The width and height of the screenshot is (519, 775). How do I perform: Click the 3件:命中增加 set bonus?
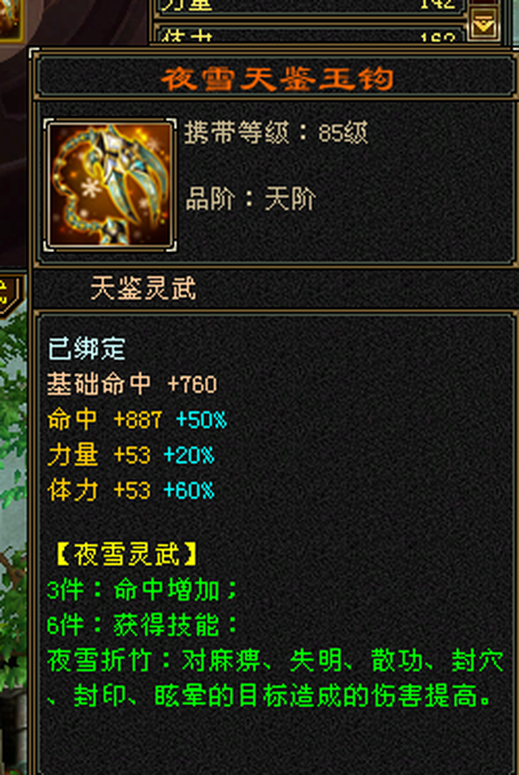click(x=144, y=591)
